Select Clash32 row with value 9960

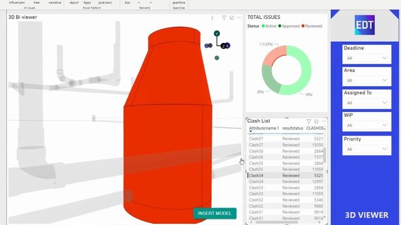[286, 206]
